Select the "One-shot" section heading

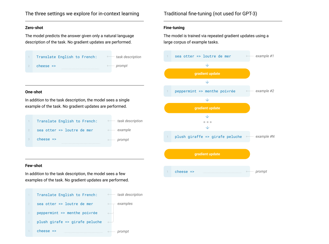click(34, 92)
